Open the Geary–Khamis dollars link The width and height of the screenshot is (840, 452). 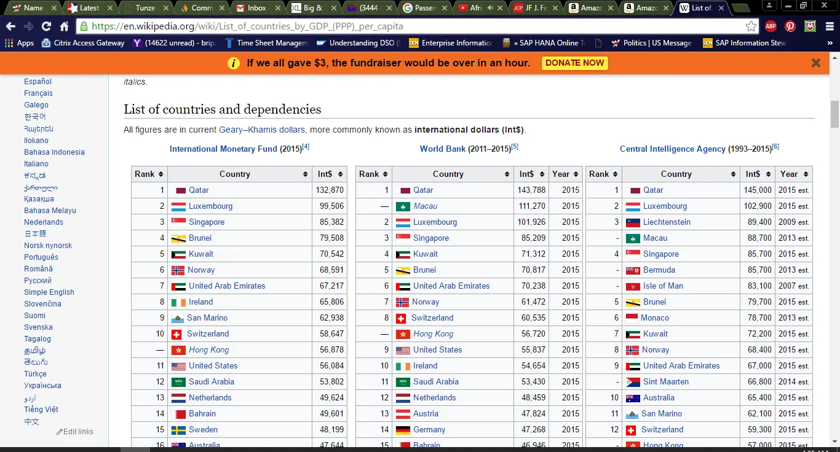[261, 130]
